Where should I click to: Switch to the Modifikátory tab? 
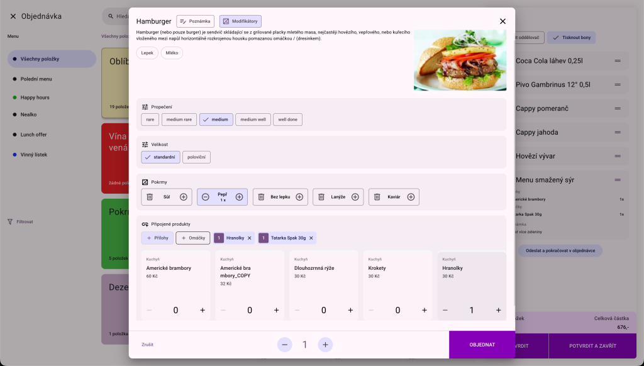pos(240,21)
